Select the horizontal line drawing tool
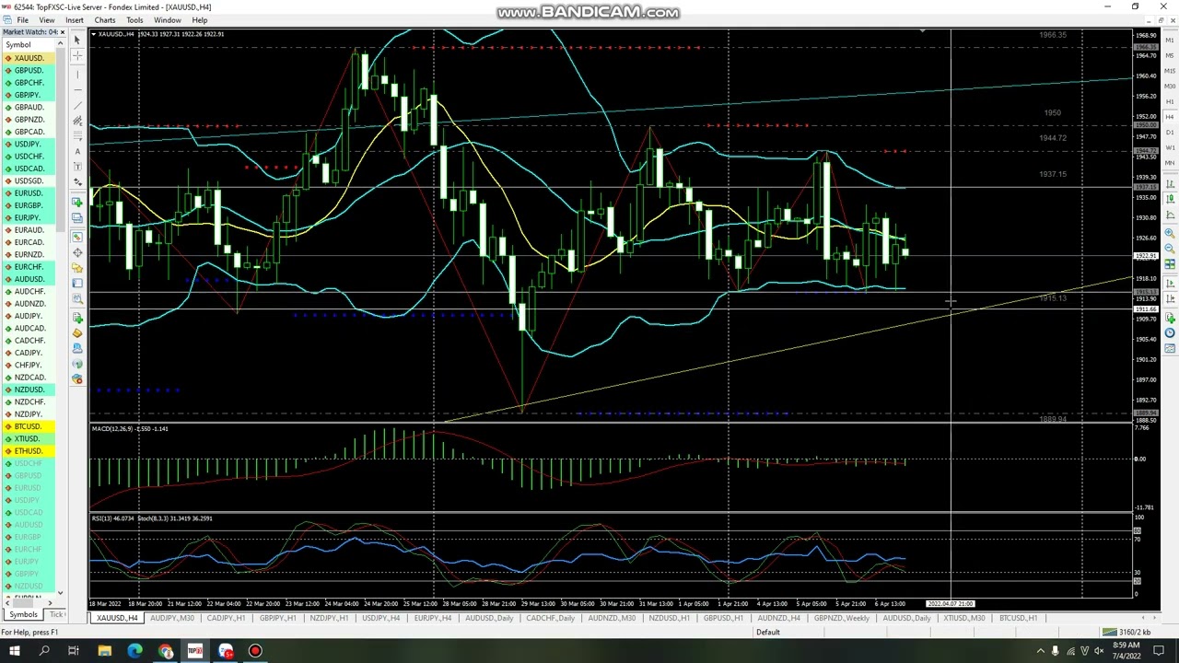Image resolution: width=1179 pixels, height=663 pixels. click(x=77, y=89)
